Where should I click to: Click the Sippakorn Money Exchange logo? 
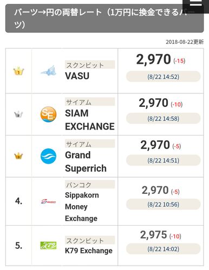(48, 201)
